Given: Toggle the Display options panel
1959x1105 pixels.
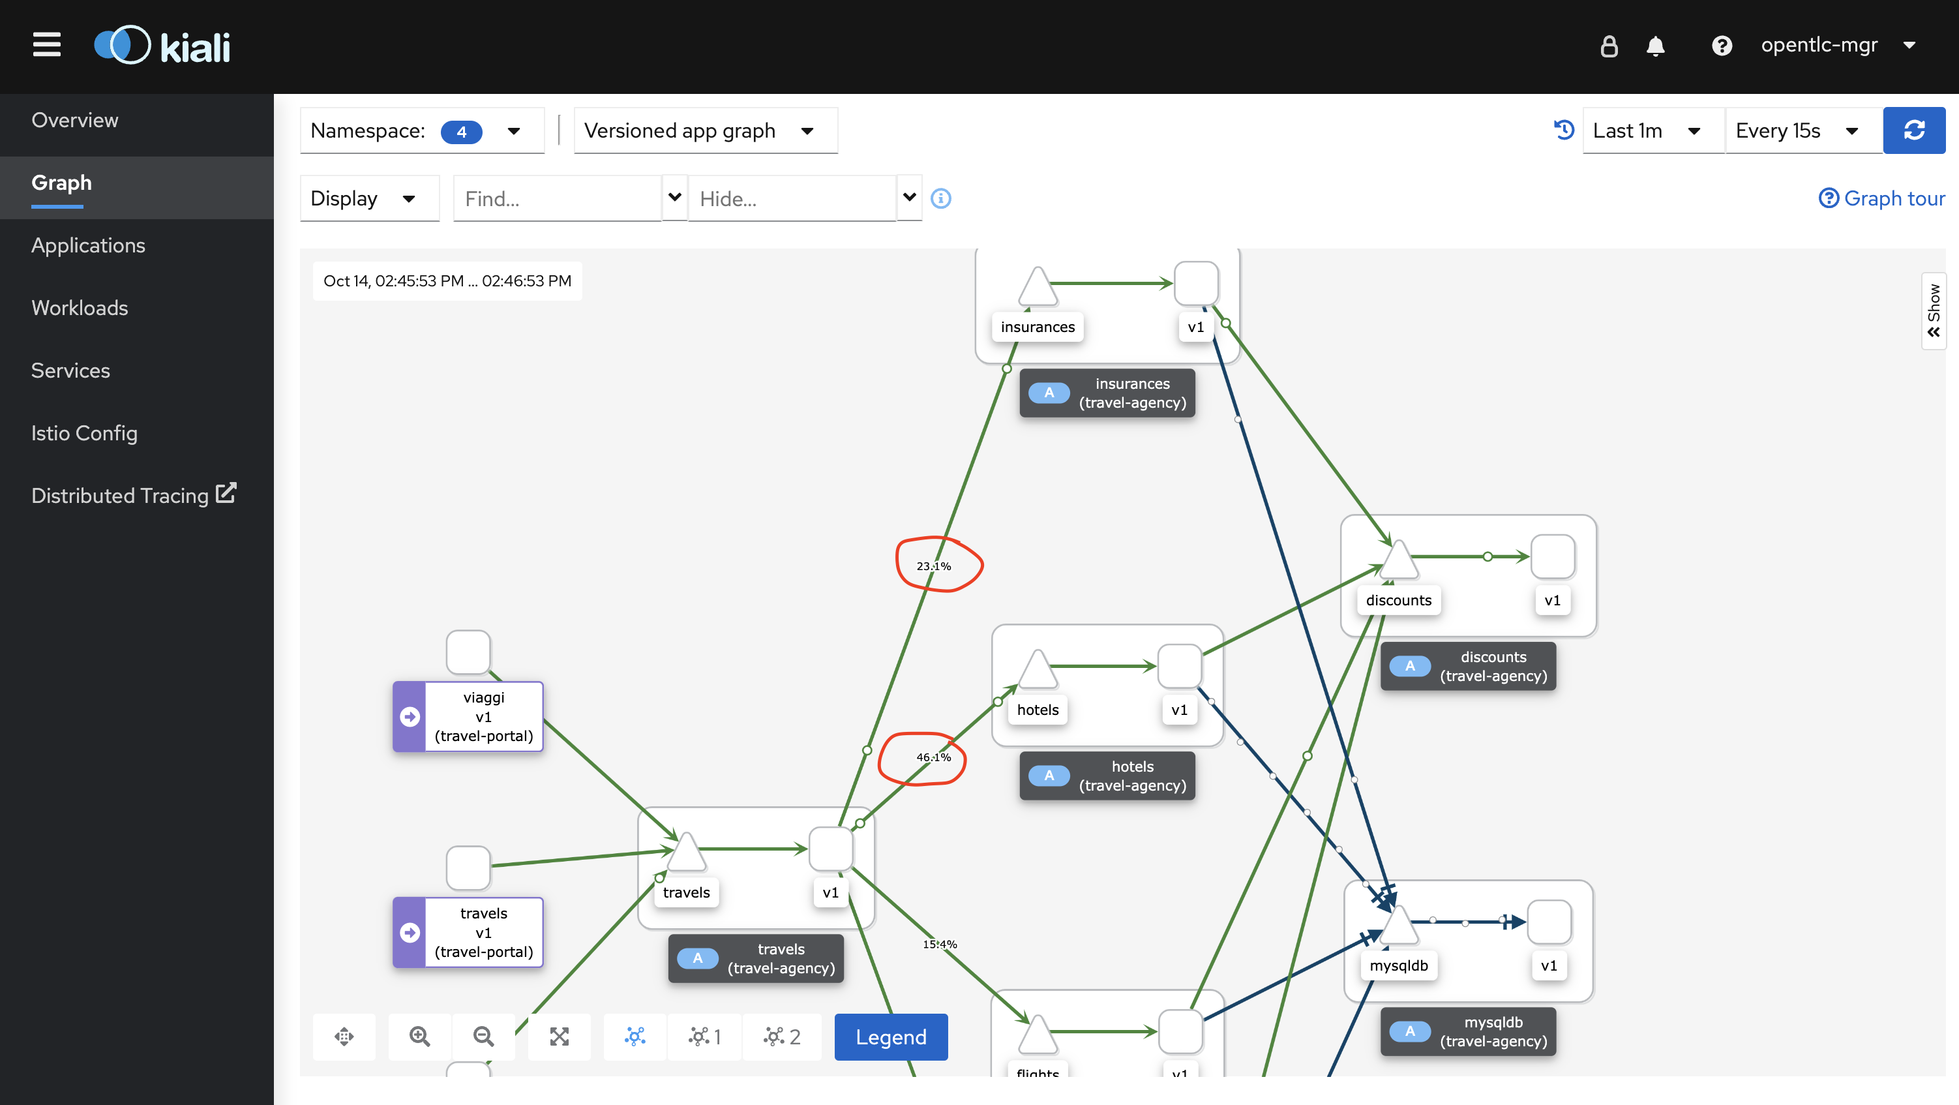Looking at the screenshot, I should (362, 198).
